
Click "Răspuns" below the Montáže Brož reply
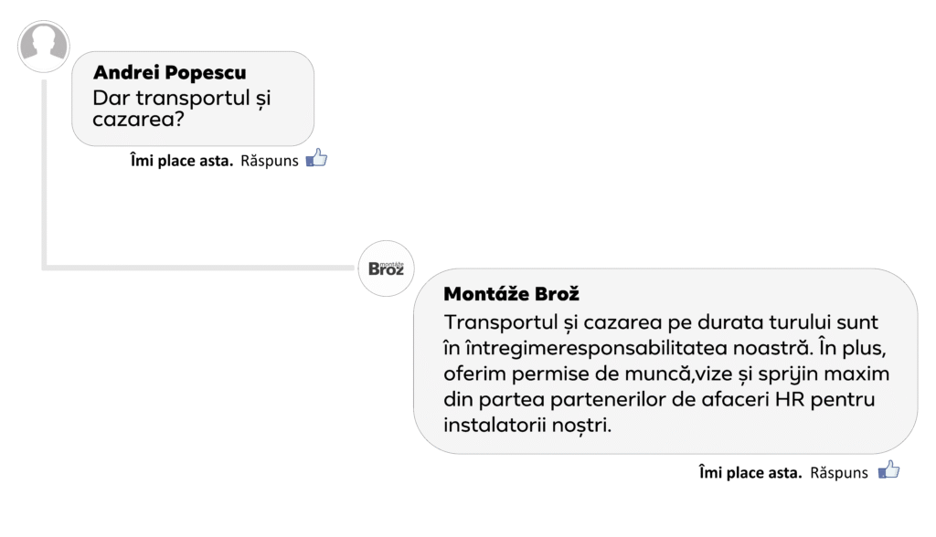click(x=838, y=472)
